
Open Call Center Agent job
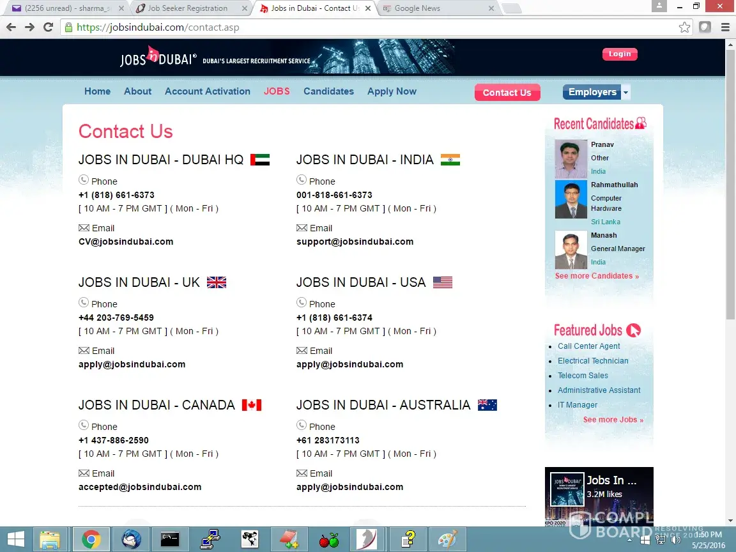[588, 346]
